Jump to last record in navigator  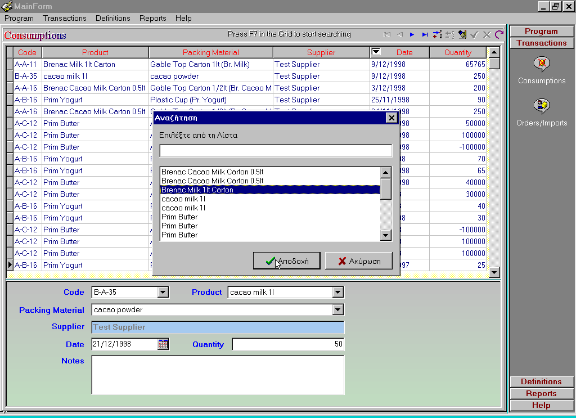tap(425, 35)
